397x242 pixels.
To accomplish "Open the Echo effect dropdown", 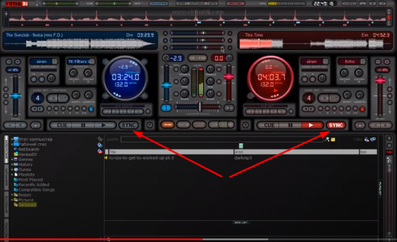I will 363,61.
